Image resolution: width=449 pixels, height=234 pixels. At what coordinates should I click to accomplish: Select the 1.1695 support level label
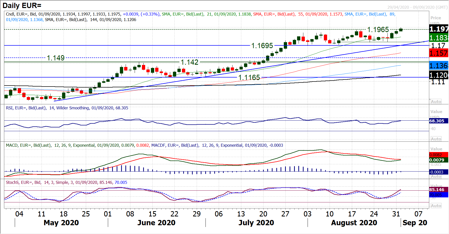[262, 46]
